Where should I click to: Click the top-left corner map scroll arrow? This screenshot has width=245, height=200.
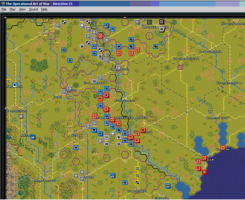coord(6,18)
